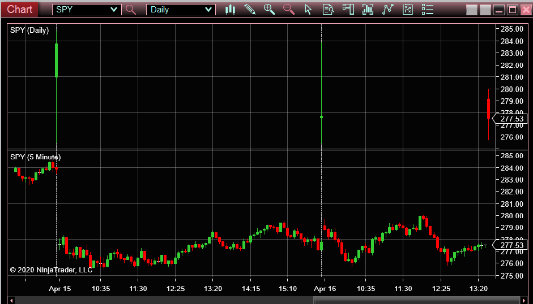
Task: Click the Chart tab label
Action: 20,9
